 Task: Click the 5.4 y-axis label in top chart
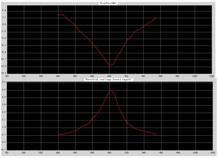(x=4, y=11)
